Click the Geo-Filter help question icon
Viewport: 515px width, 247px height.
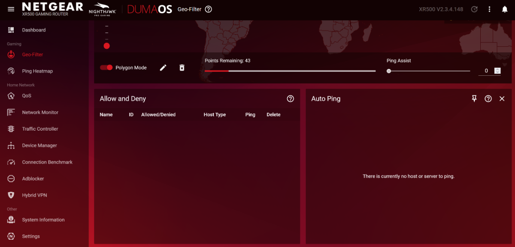(209, 9)
